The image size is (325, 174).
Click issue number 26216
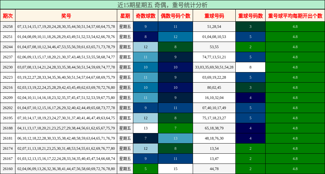(8, 87)
